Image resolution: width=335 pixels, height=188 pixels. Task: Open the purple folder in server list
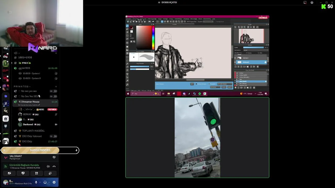tap(6, 96)
